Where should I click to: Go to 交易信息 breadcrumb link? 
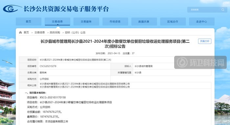(39, 32)
